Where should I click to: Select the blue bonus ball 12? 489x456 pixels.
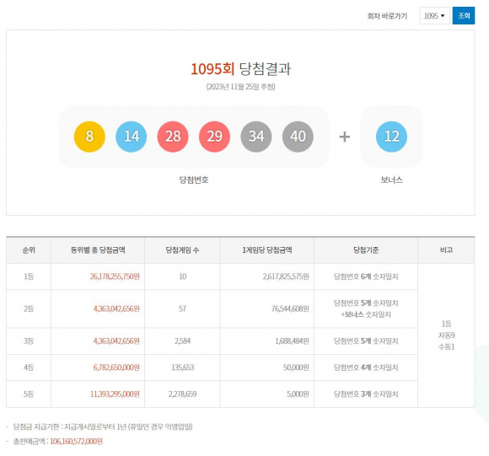point(391,137)
